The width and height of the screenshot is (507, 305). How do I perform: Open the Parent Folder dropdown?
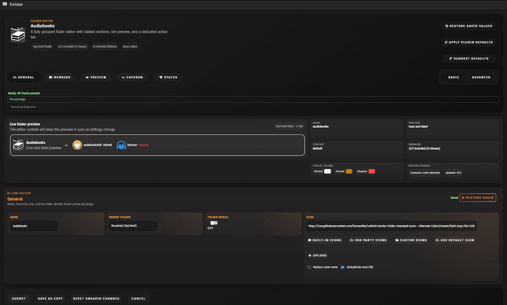pos(133,225)
